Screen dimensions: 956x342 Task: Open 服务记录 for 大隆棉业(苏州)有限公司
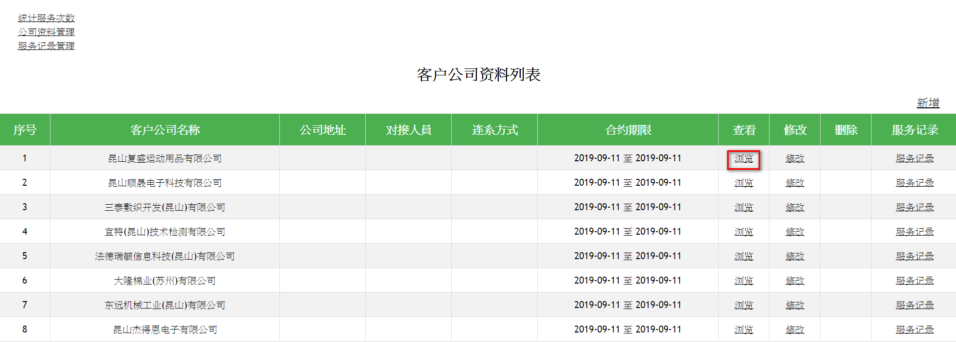[x=914, y=281]
